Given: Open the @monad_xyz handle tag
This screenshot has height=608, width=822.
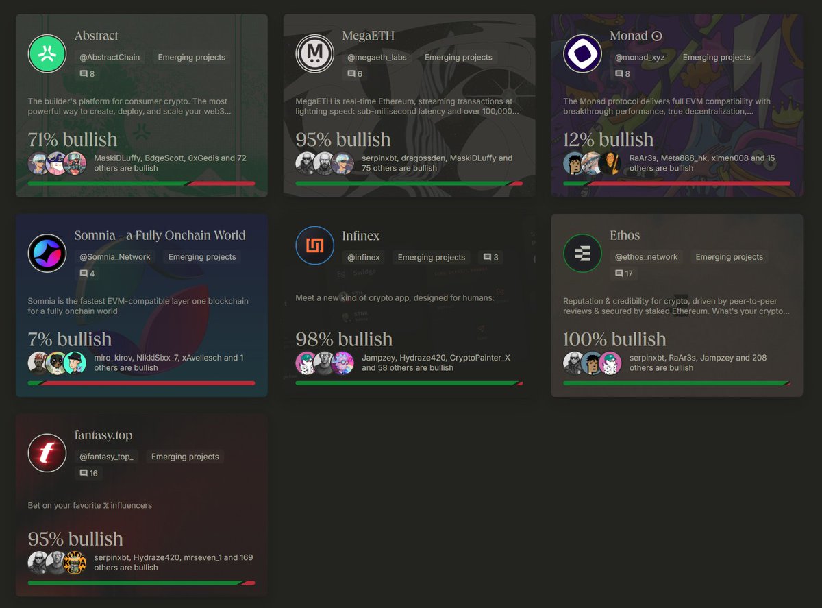Looking at the screenshot, I should coord(640,57).
